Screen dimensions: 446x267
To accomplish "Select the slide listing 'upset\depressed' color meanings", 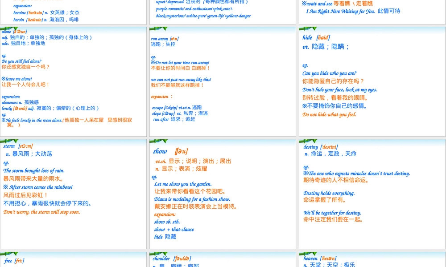I will (223, 12).
